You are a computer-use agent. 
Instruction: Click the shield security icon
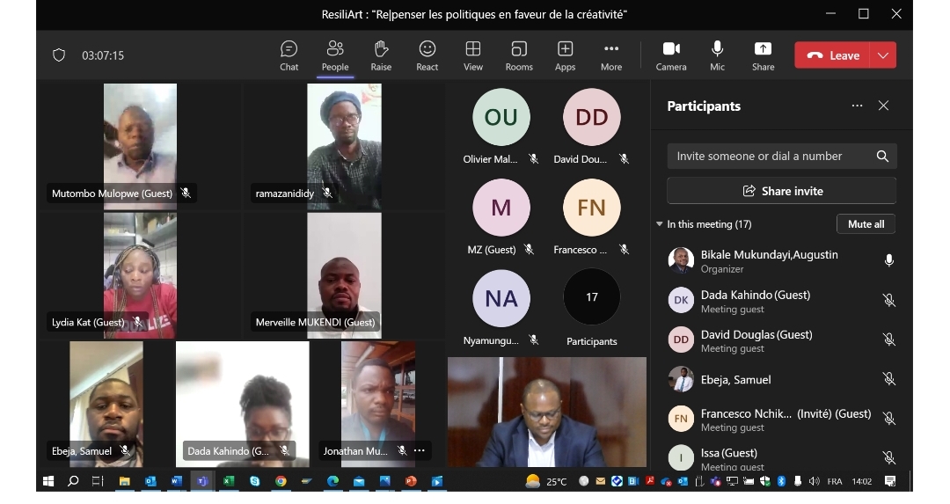click(x=59, y=55)
